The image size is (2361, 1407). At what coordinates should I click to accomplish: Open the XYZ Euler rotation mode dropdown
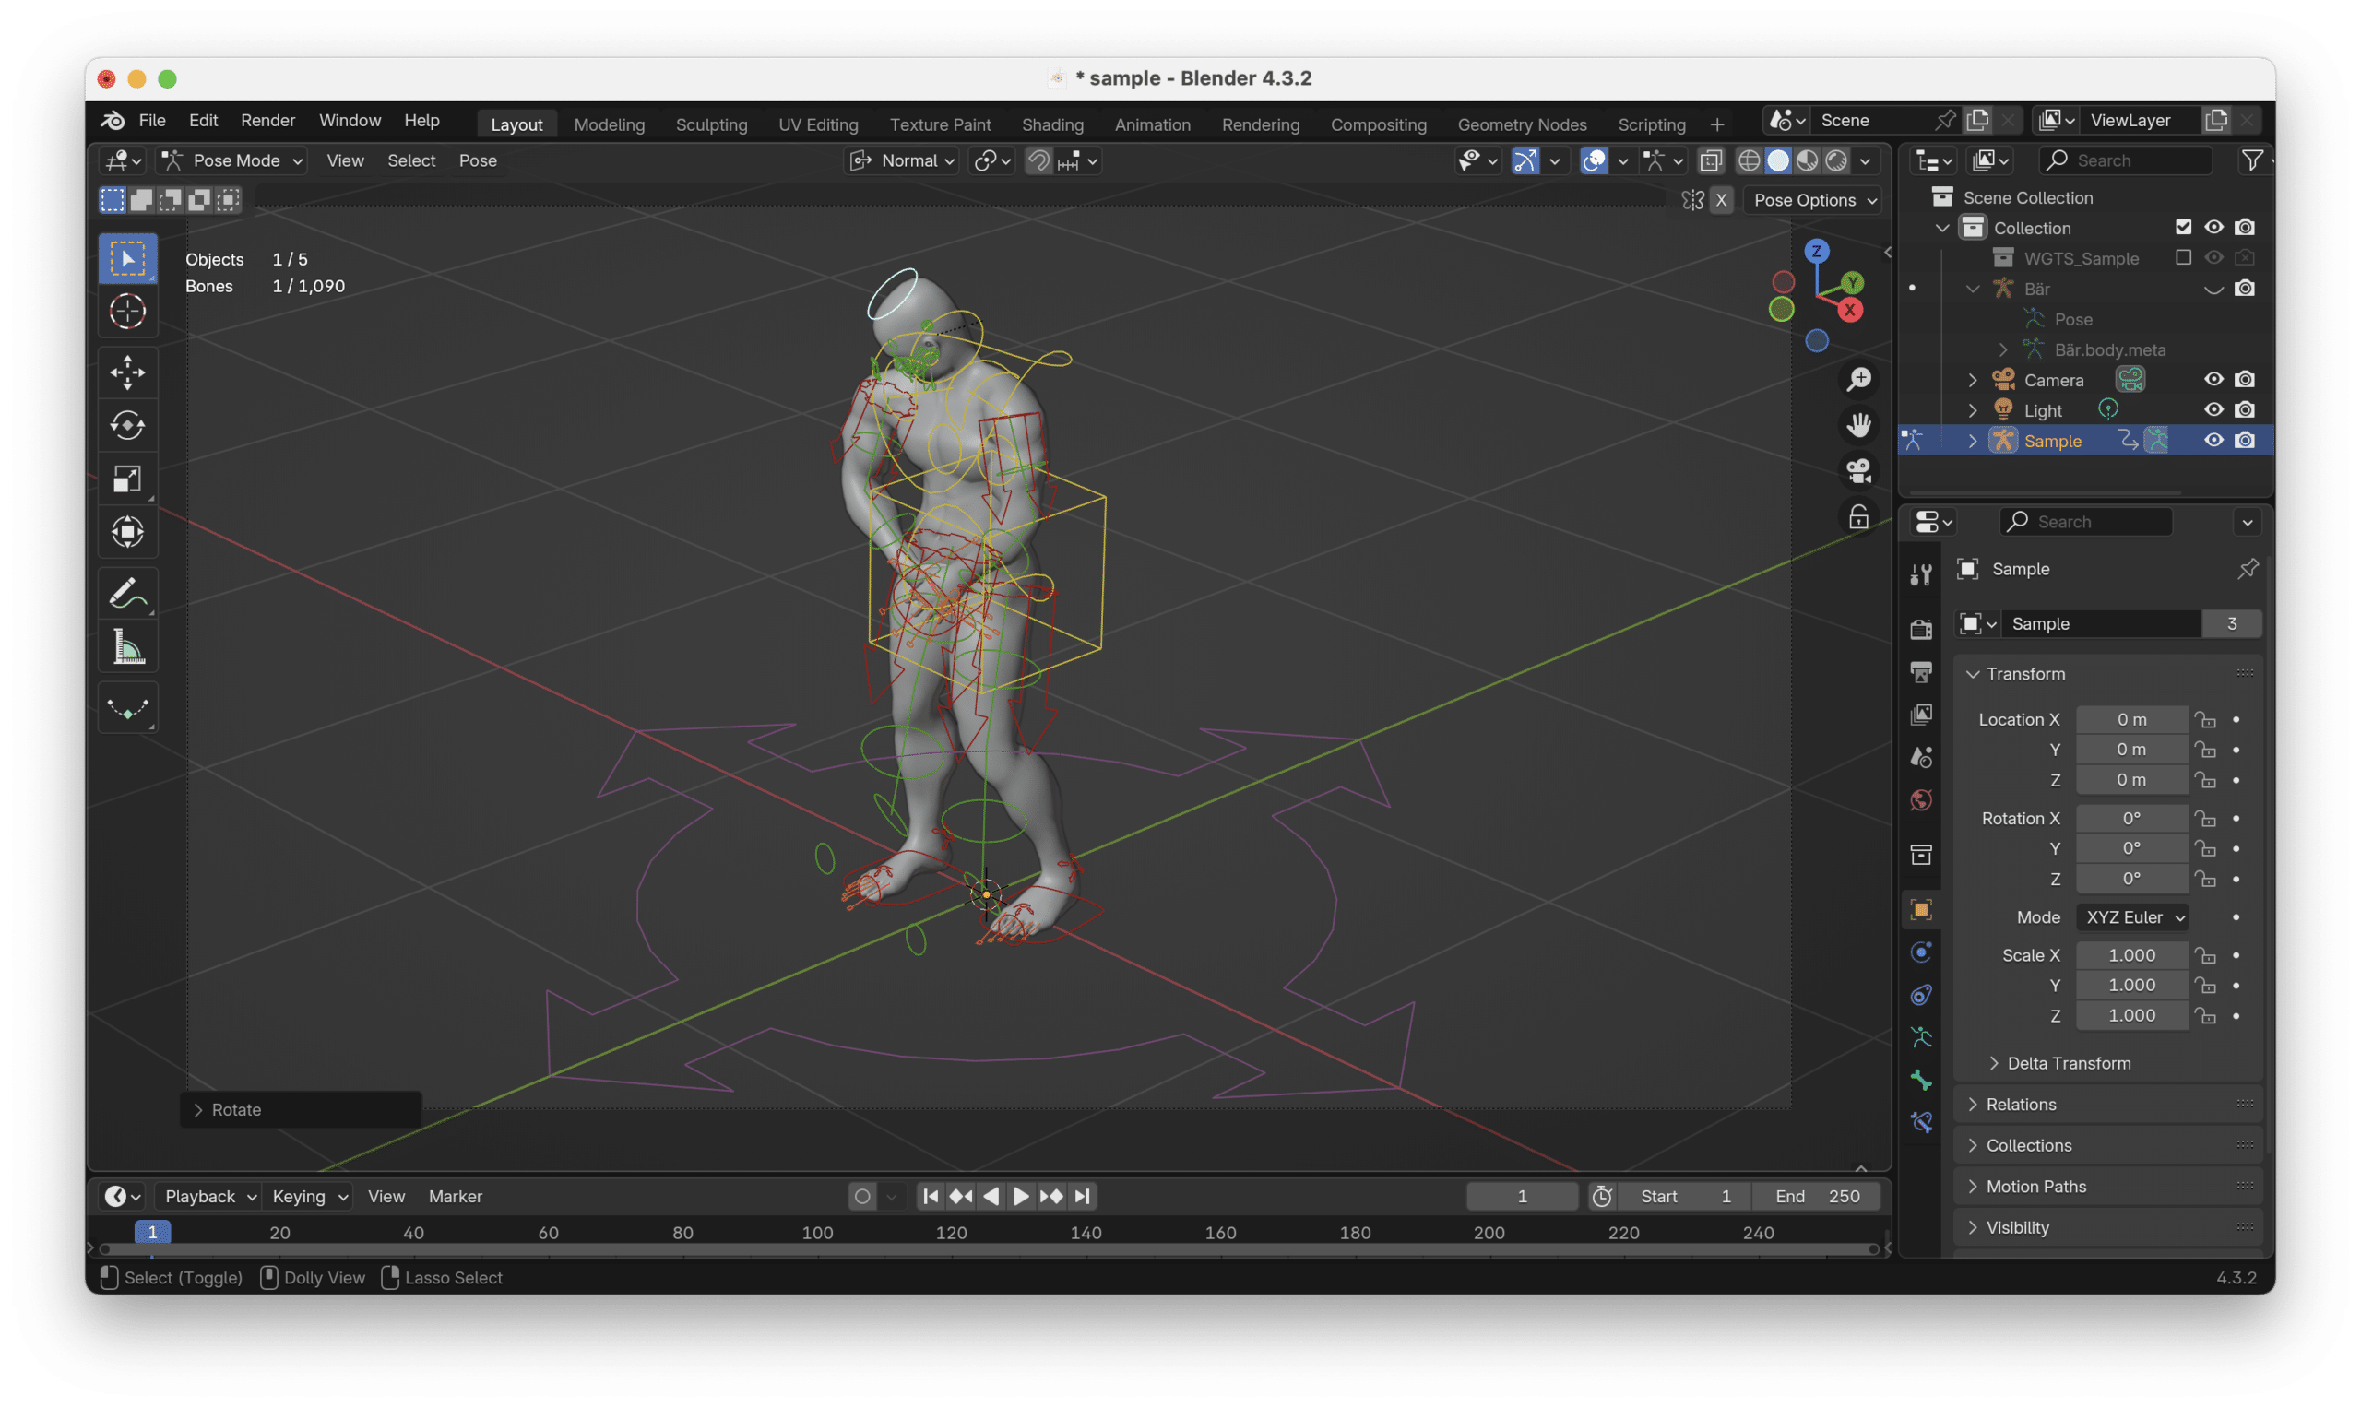[x=2131, y=917]
